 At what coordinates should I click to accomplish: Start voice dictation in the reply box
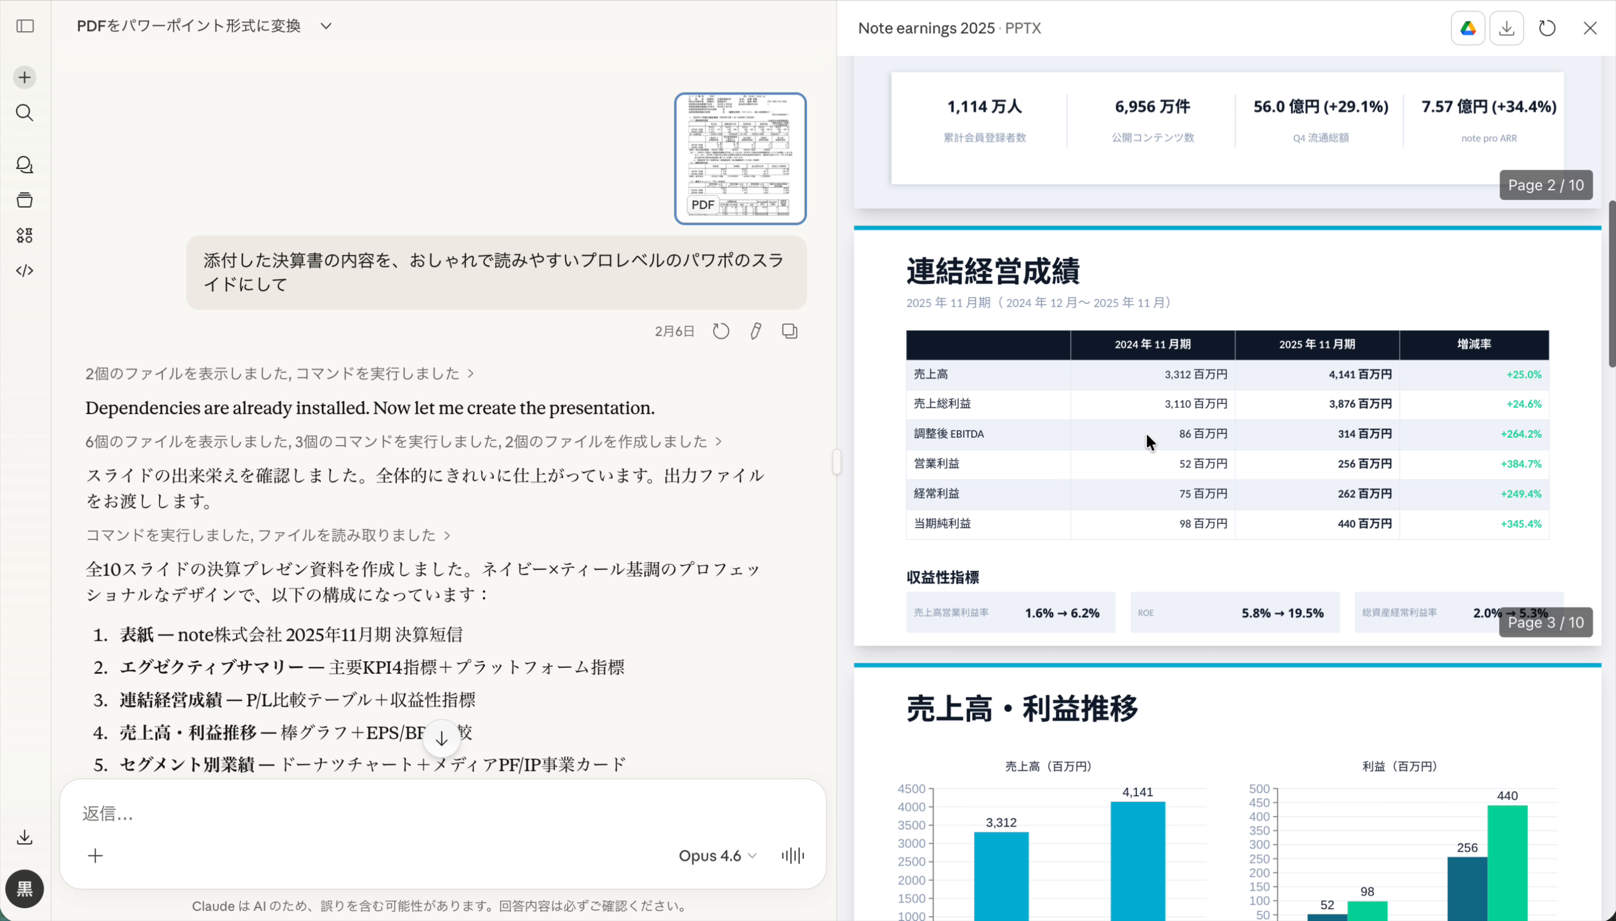pyautogui.click(x=792, y=855)
